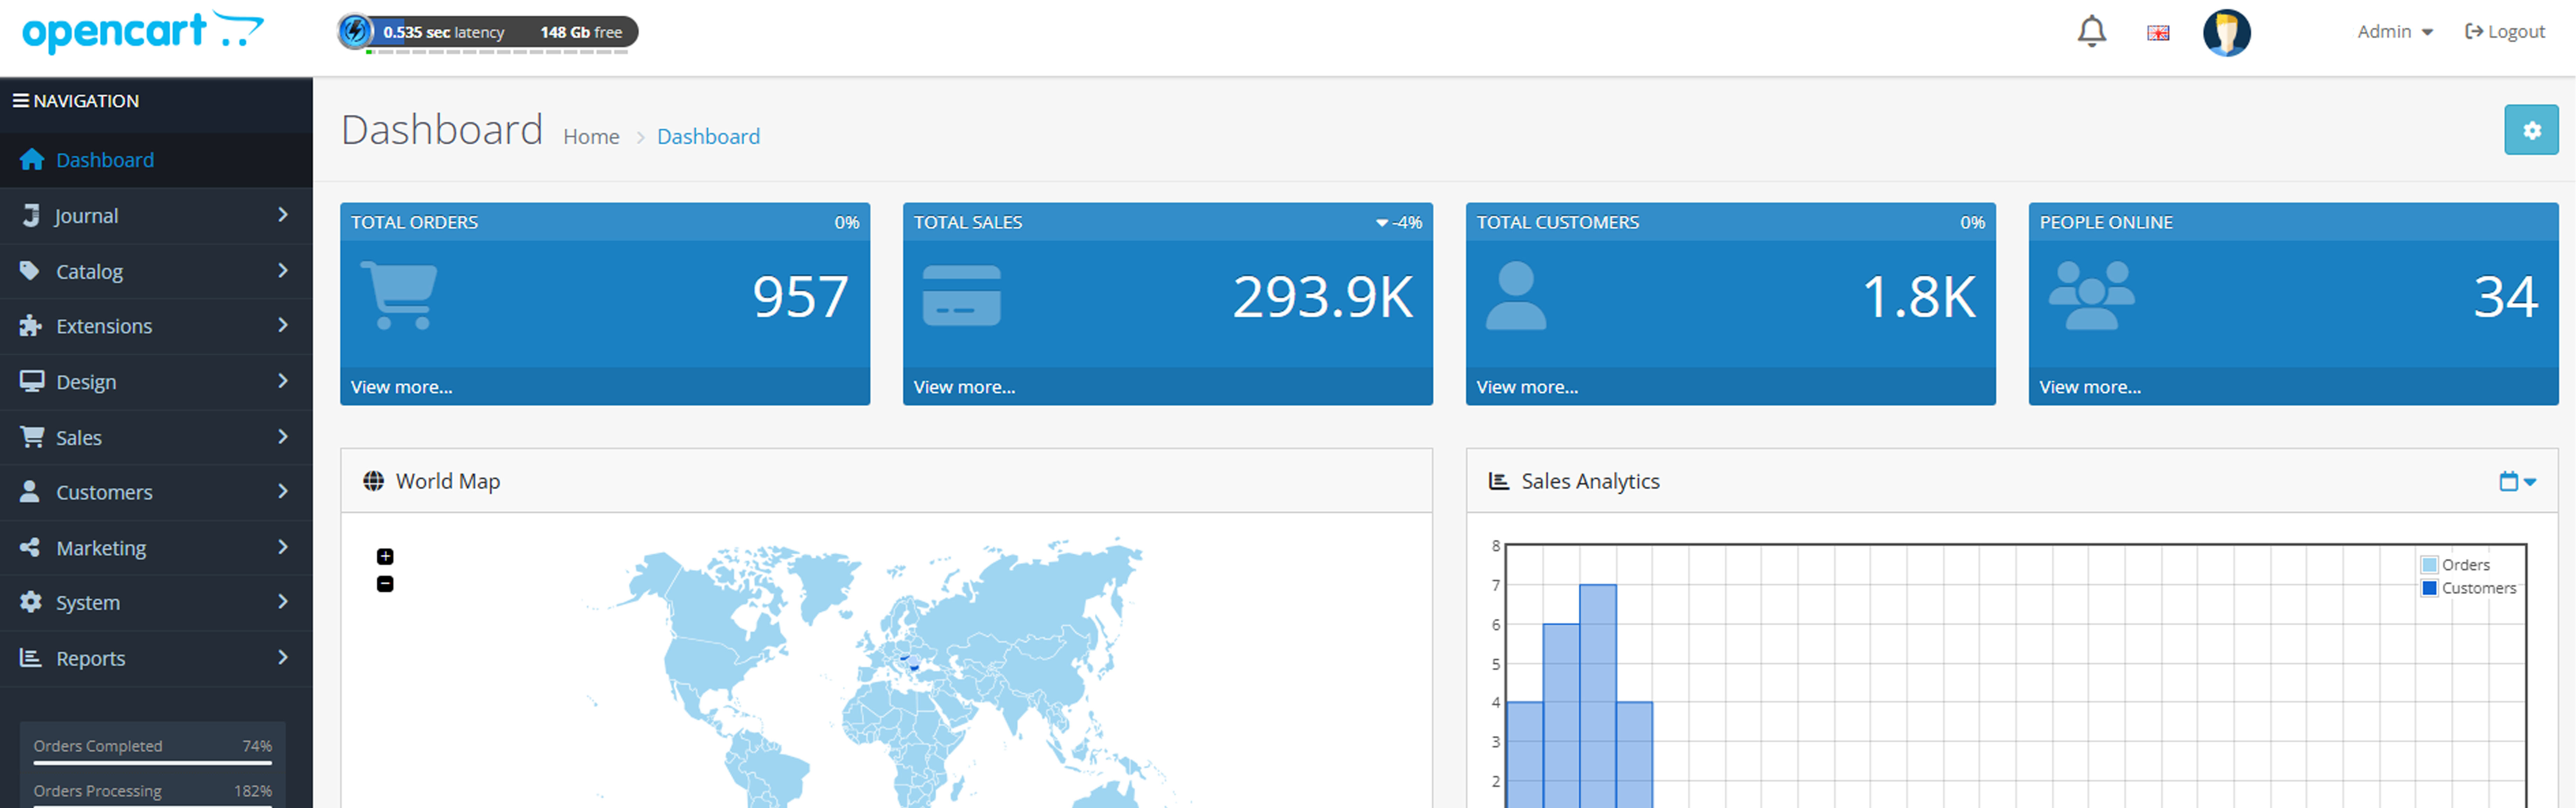Open the Marketing menu item
2576x808 pixels.
point(156,548)
